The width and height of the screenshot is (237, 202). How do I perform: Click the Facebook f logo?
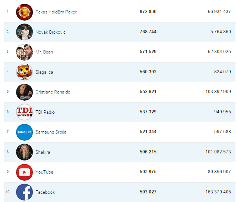[24, 192]
